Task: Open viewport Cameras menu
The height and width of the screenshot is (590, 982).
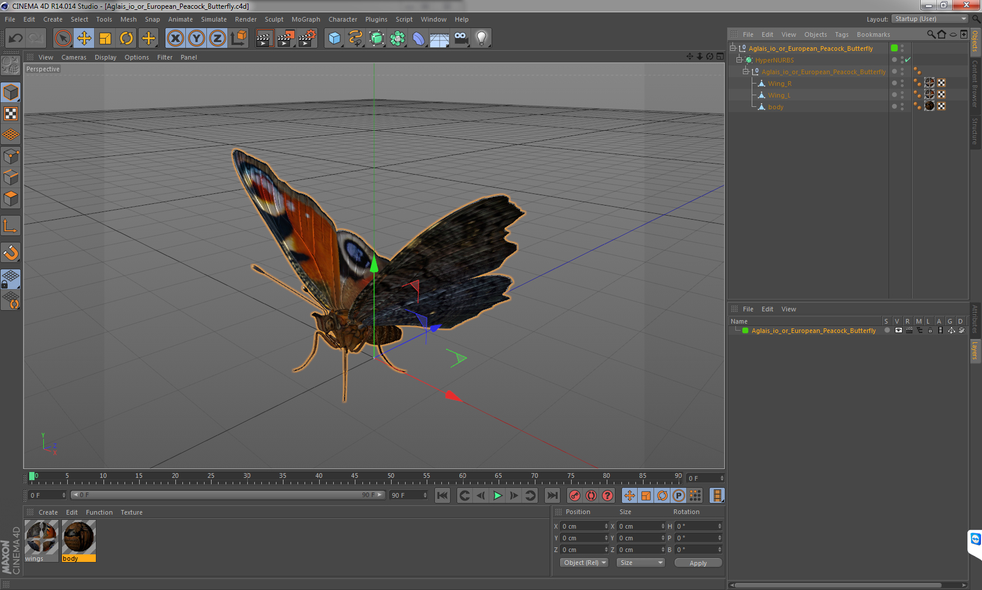Action: click(x=74, y=57)
